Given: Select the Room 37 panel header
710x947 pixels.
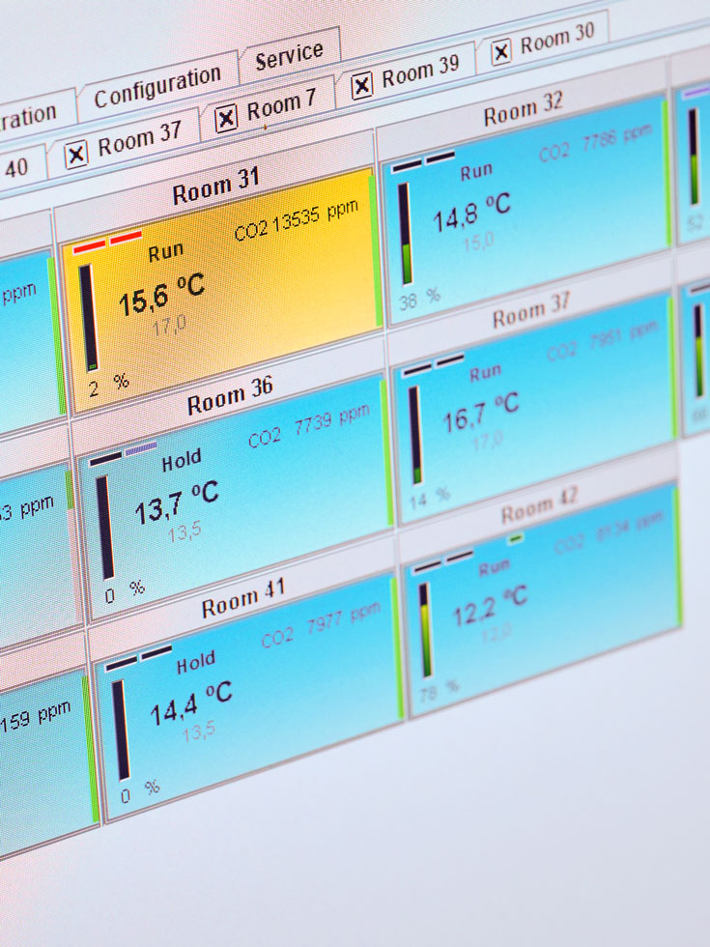Looking at the screenshot, I should 531,311.
